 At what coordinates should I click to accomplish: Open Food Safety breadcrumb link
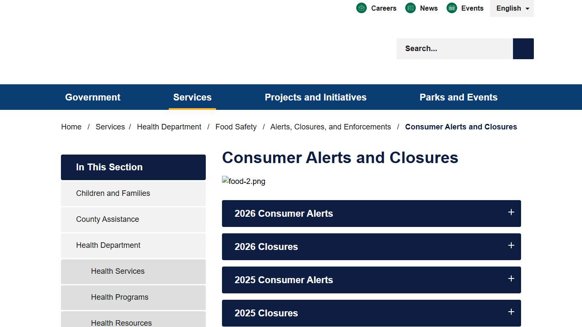pyautogui.click(x=236, y=126)
